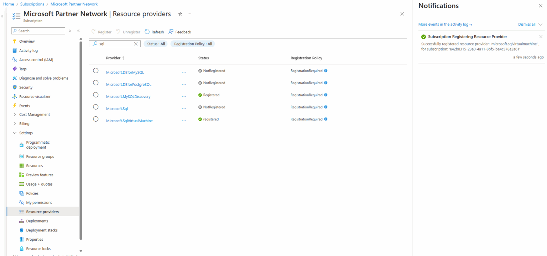Open More events in the activity log

tap(445, 24)
